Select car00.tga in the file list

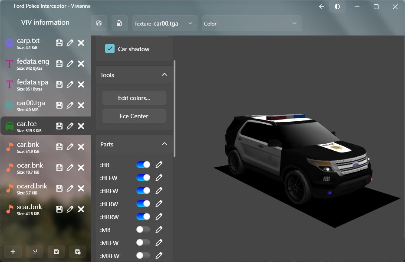(x=46, y=105)
